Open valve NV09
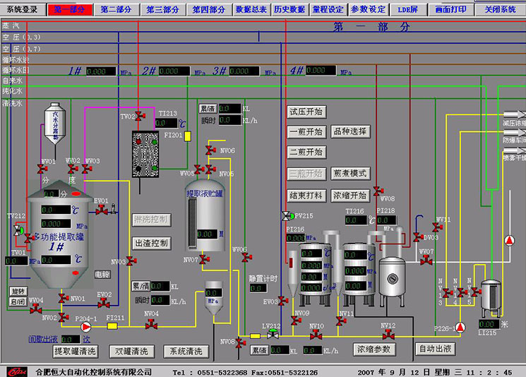The image size is (526, 377). click(x=296, y=321)
